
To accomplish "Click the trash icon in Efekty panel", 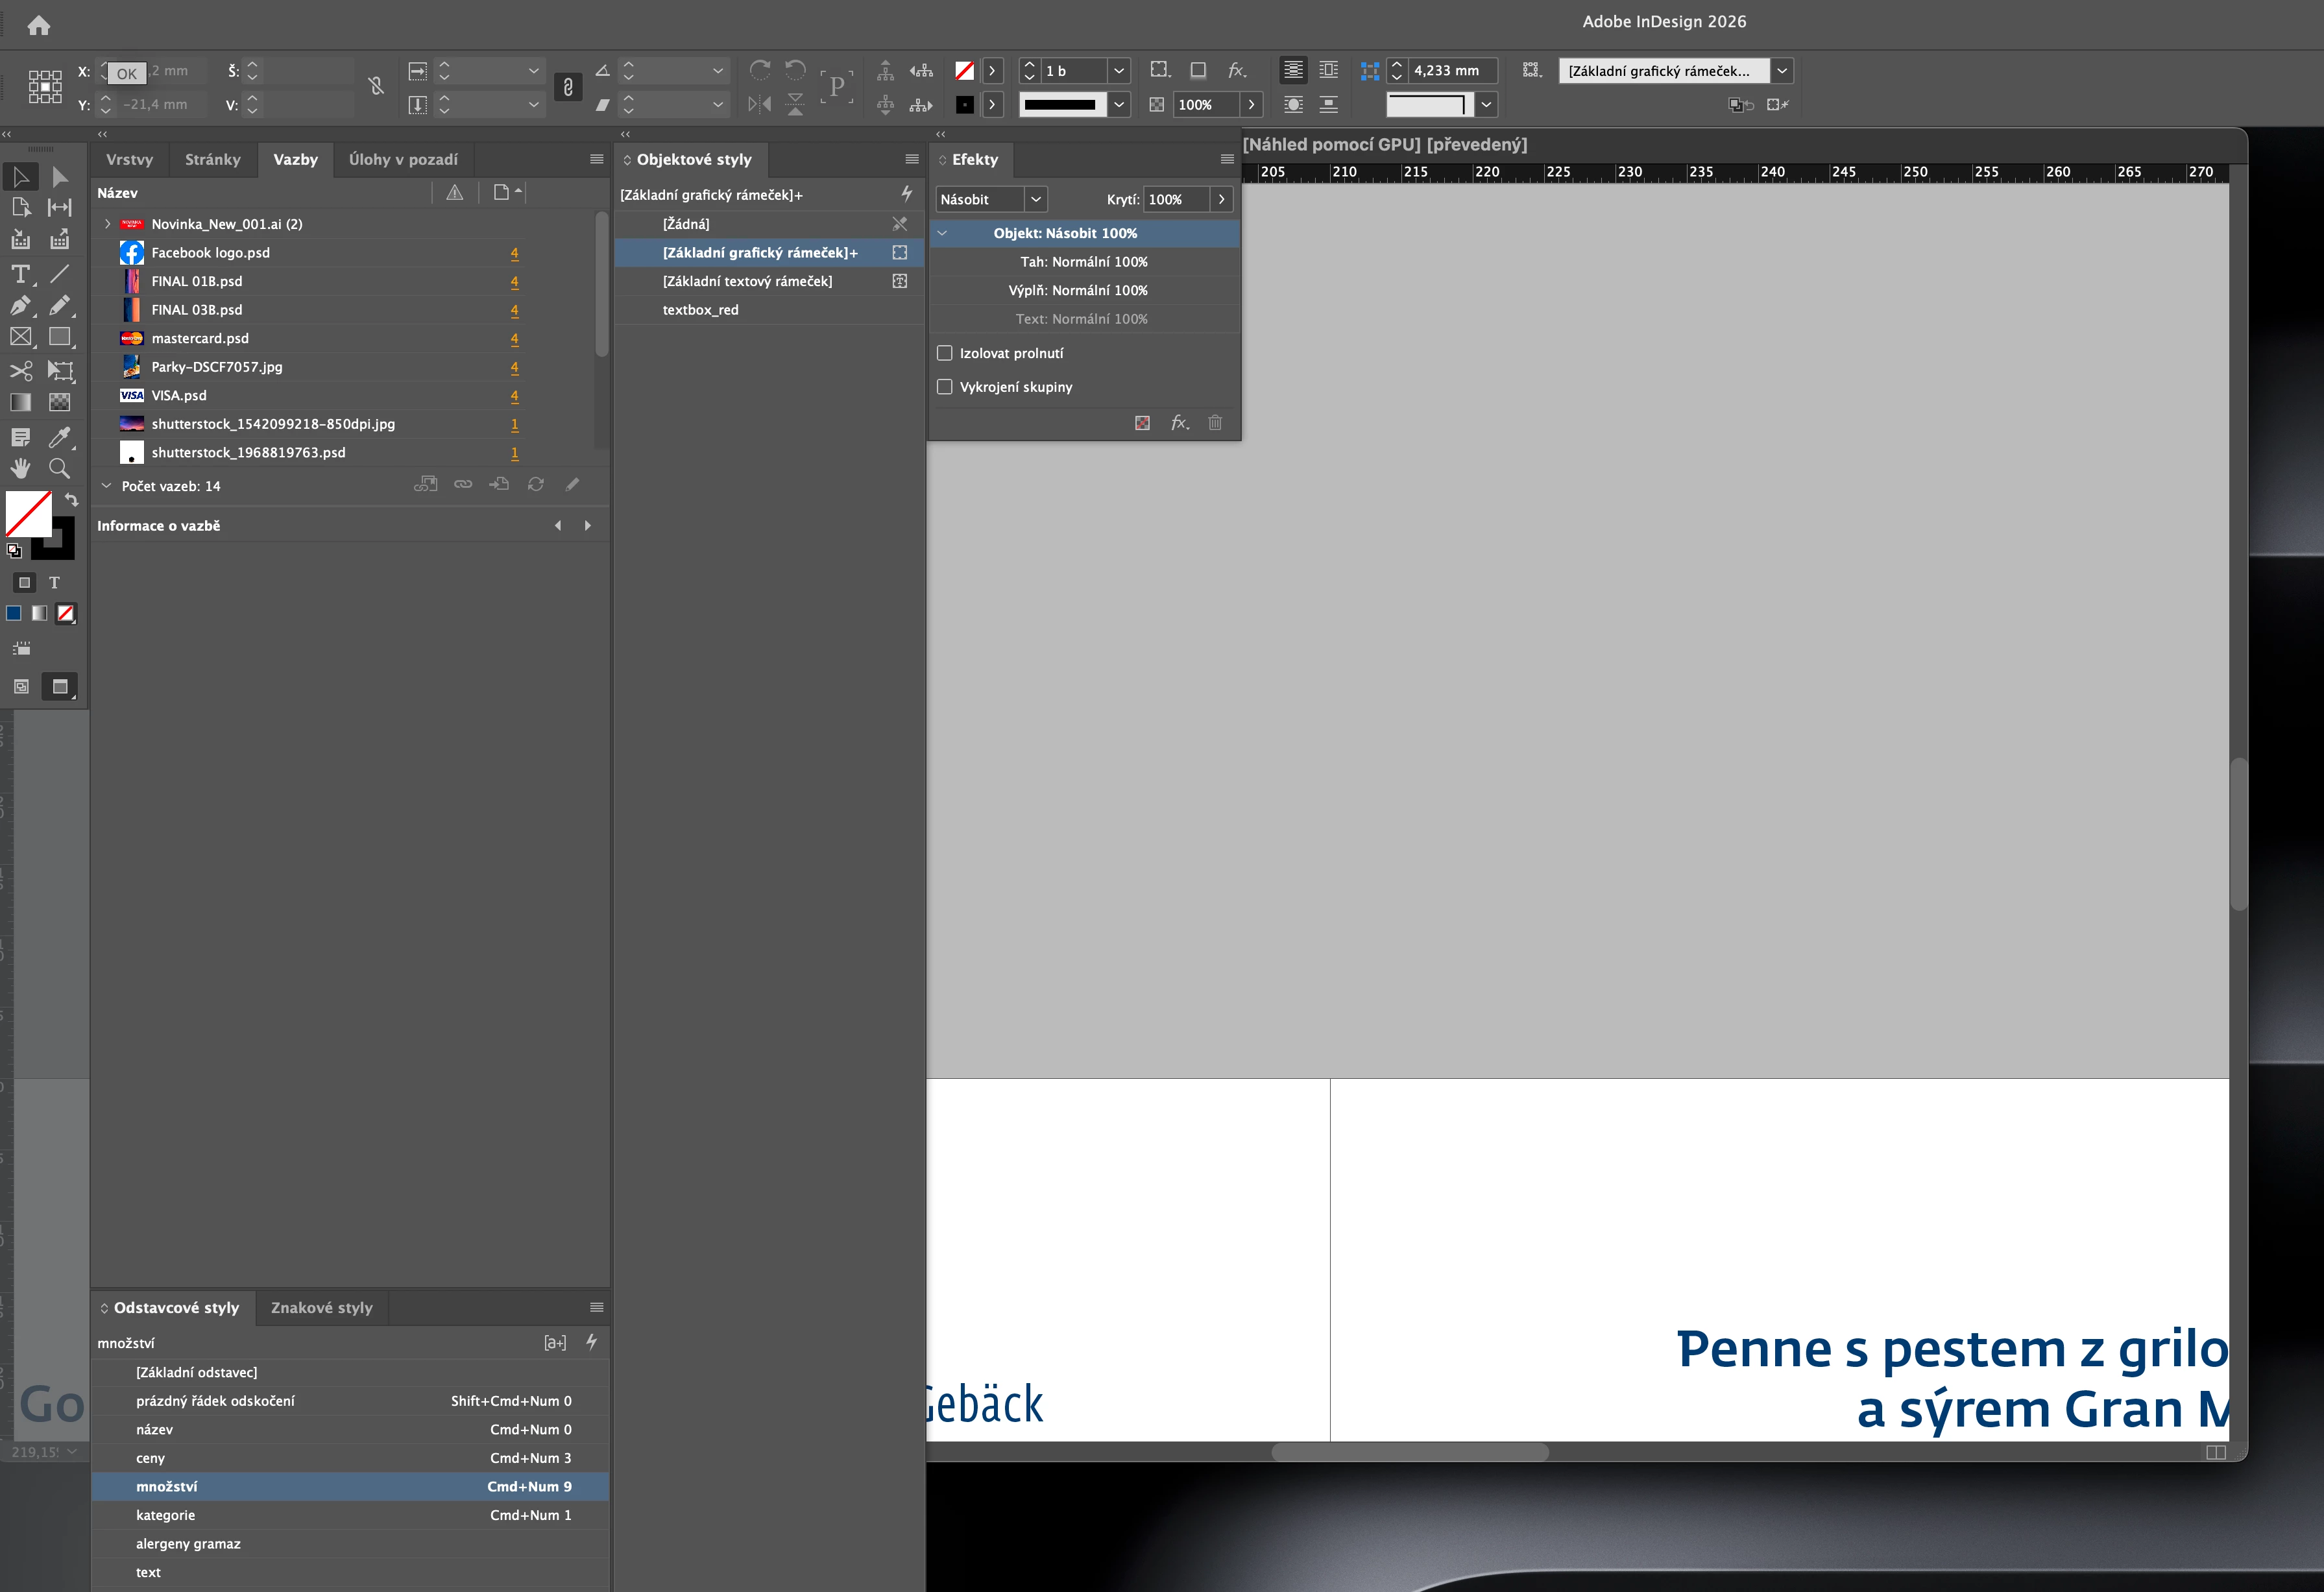I will click(1215, 423).
